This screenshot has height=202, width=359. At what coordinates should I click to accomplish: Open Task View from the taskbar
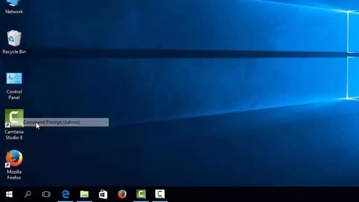[46, 194]
